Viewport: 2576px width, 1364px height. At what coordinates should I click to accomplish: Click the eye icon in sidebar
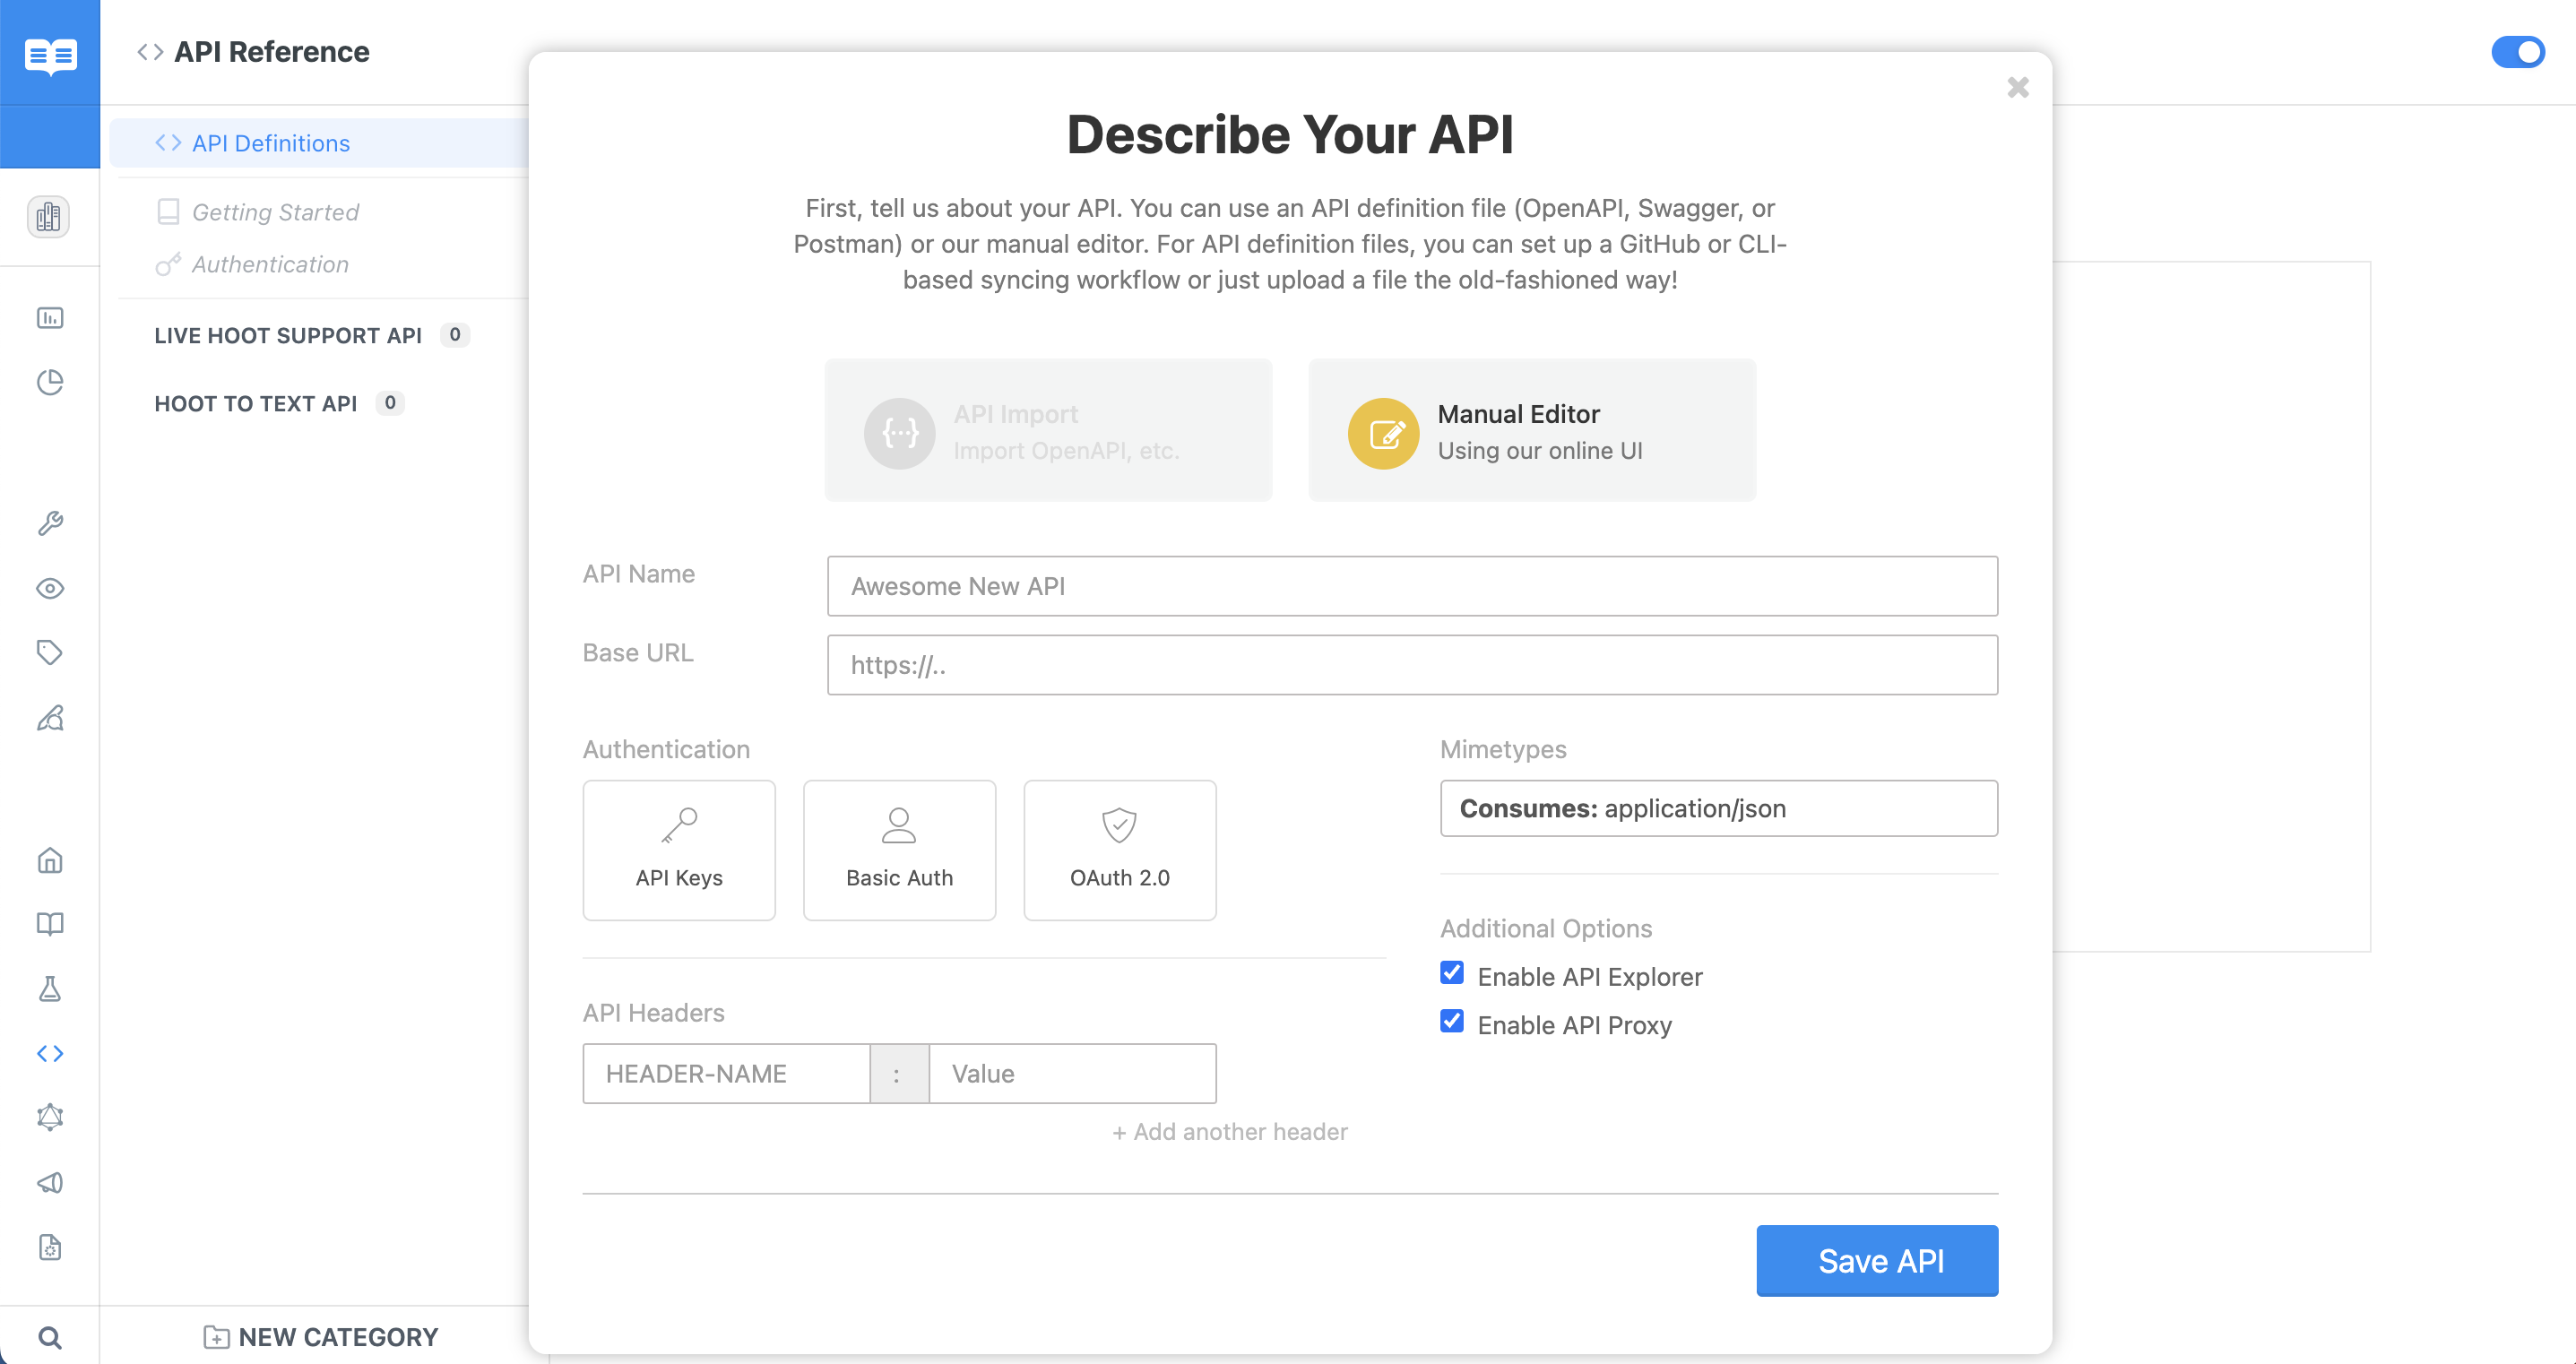point(50,588)
